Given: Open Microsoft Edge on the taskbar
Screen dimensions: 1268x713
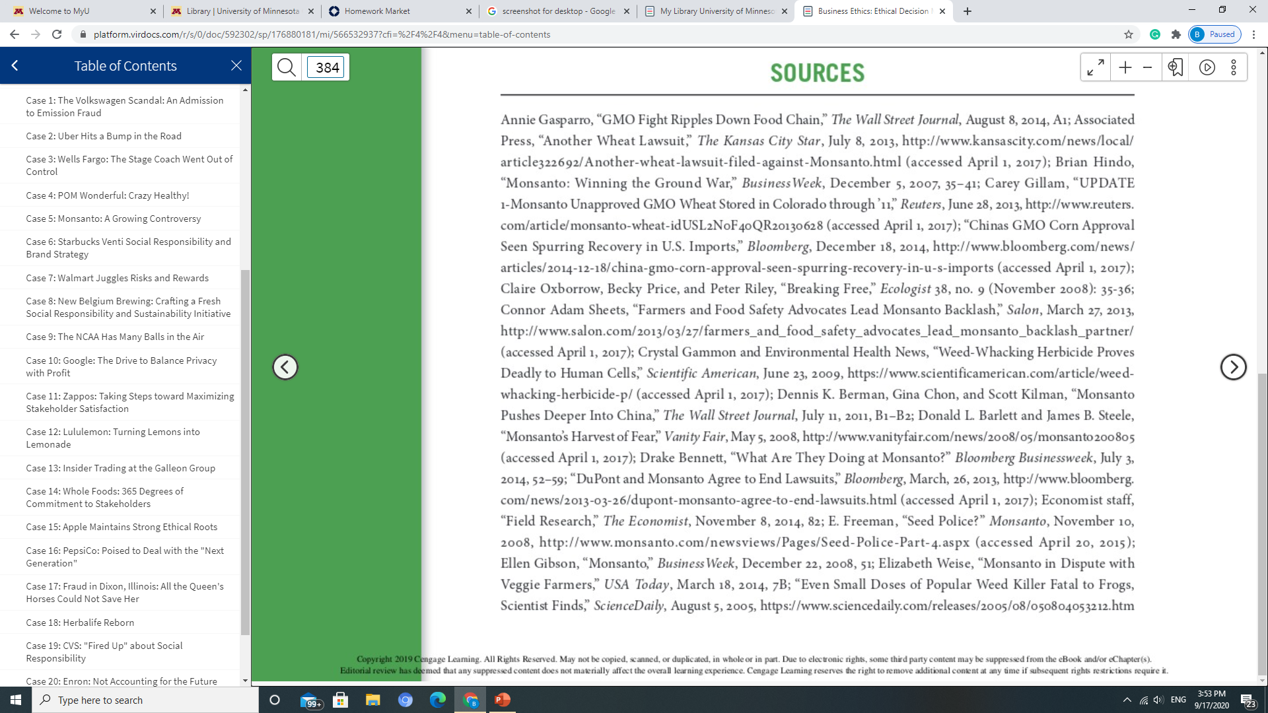Looking at the screenshot, I should click(438, 700).
